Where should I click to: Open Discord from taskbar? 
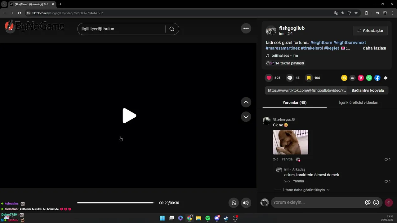[217, 218]
